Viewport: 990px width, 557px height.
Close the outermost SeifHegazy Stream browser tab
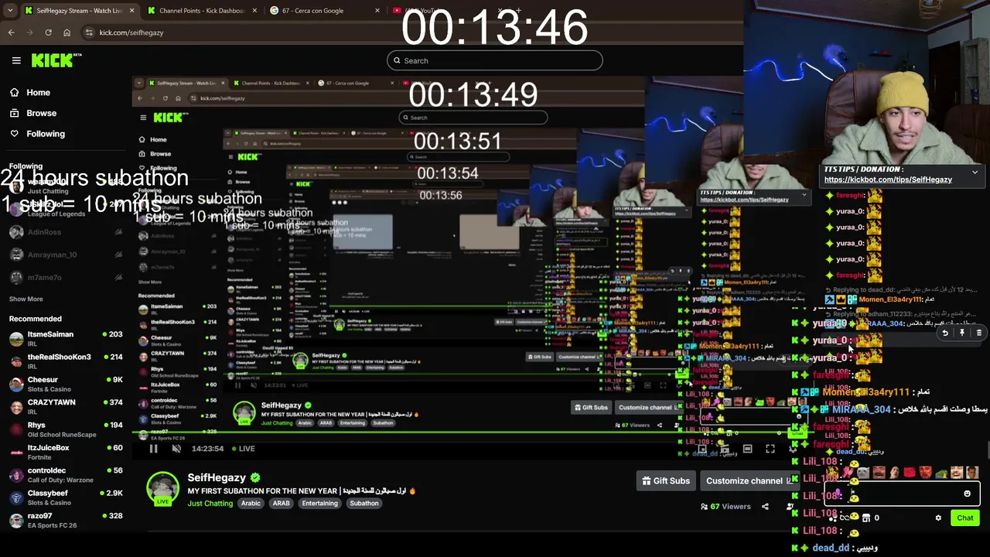[x=132, y=11]
